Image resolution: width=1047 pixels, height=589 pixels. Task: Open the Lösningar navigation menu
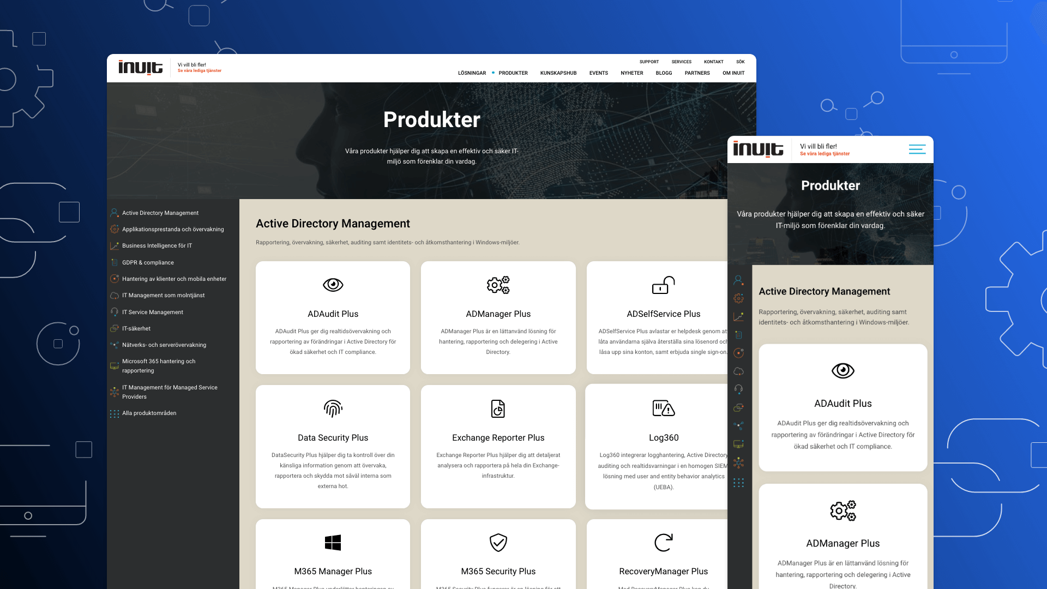[x=472, y=73]
